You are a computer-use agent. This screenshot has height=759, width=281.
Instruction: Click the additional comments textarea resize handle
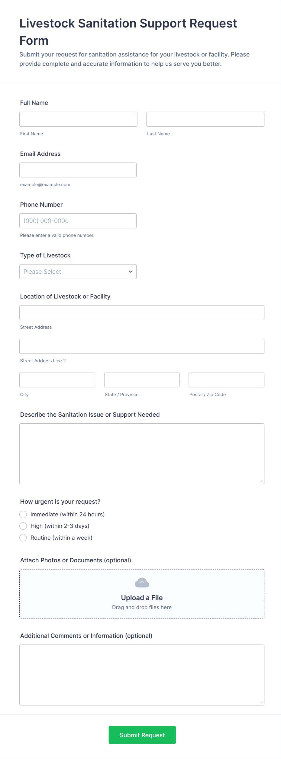pos(261,702)
